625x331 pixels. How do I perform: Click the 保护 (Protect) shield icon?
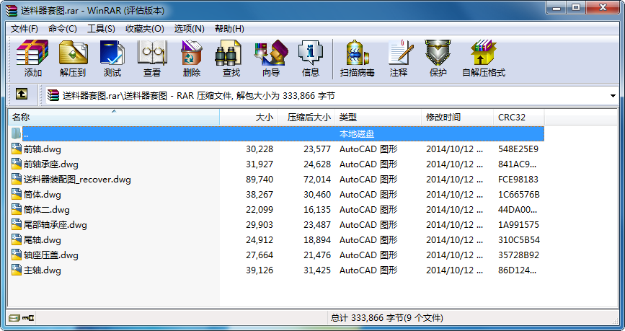(438, 53)
